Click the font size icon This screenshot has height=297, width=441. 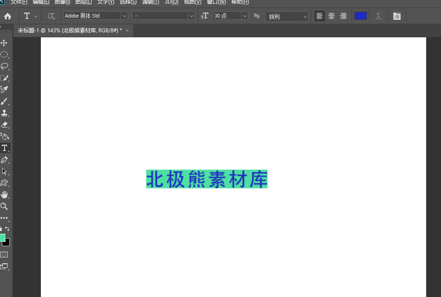click(204, 16)
